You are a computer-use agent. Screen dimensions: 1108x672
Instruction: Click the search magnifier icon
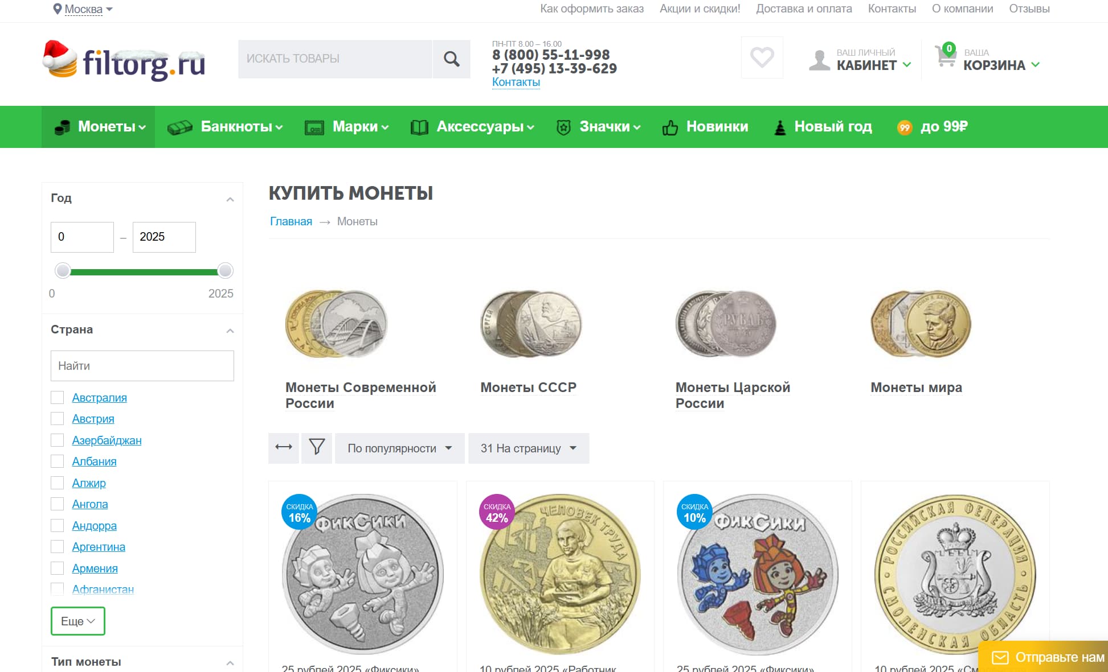click(451, 59)
